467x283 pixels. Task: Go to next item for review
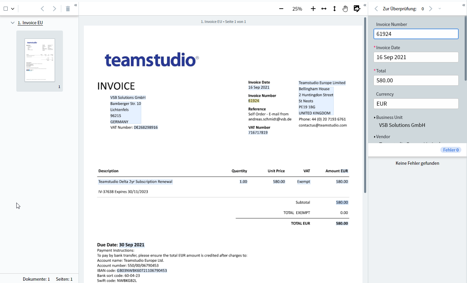point(430,9)
